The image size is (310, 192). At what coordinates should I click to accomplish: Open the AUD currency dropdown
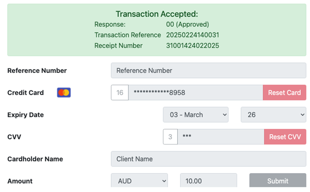(139, 181)
